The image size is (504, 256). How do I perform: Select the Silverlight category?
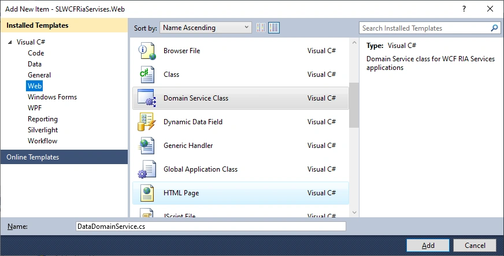[x=43, y=130]
